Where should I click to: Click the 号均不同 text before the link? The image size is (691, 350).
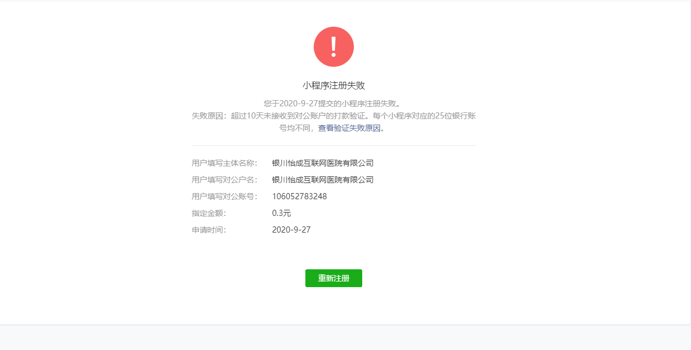298,128
